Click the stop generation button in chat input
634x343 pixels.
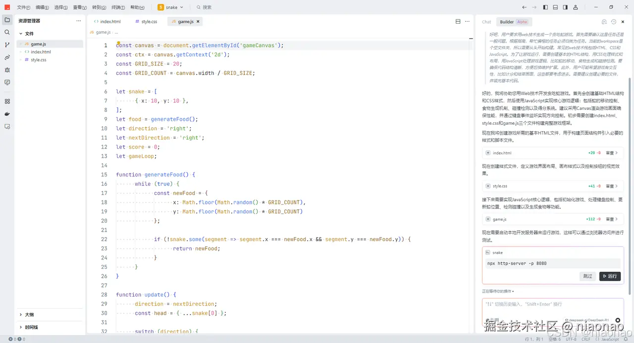pos(618,320)
